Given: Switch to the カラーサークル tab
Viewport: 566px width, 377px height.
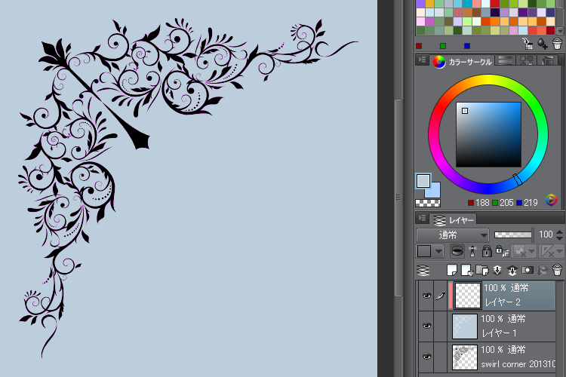Looking at the screenshot, I should tap(462, 62).
